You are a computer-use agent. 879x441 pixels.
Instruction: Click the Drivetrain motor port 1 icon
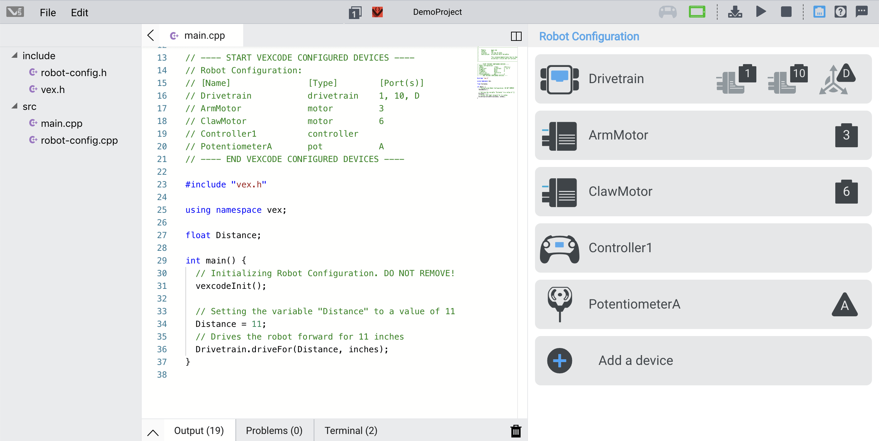coord(736,79)
